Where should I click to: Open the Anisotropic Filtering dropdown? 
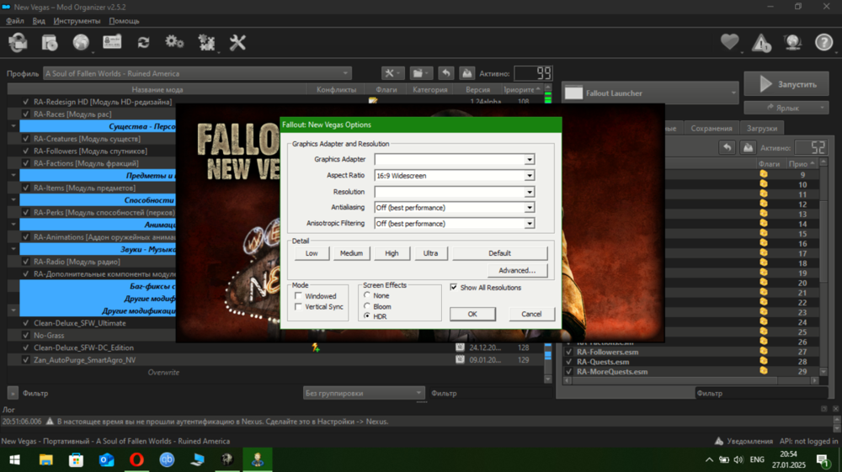[530, 224]
